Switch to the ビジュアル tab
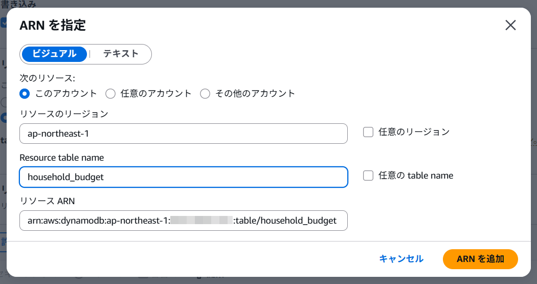Screen dimensions: 537x284 [x=54, y=54]
